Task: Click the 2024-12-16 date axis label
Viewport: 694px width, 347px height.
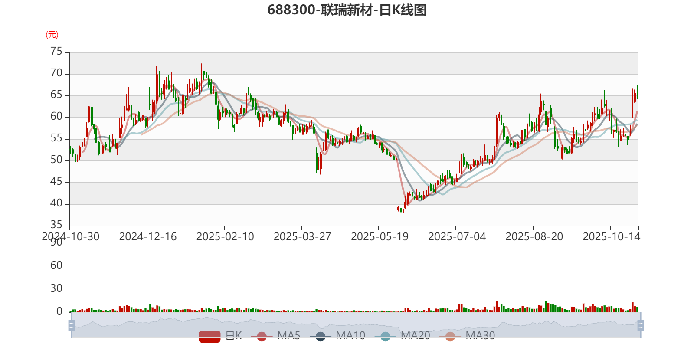Action: tap(148, 237)
